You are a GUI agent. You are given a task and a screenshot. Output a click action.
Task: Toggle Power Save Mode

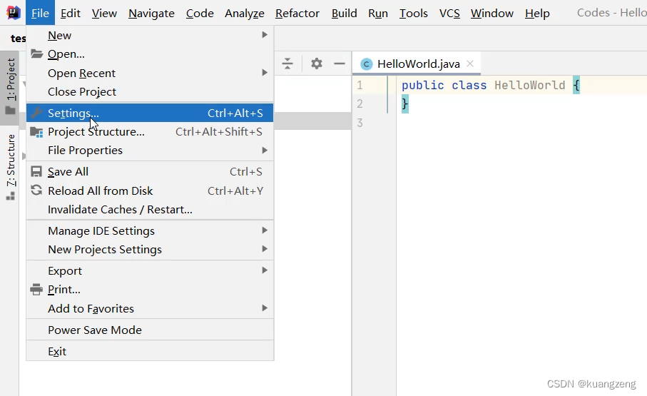point(150,330)
